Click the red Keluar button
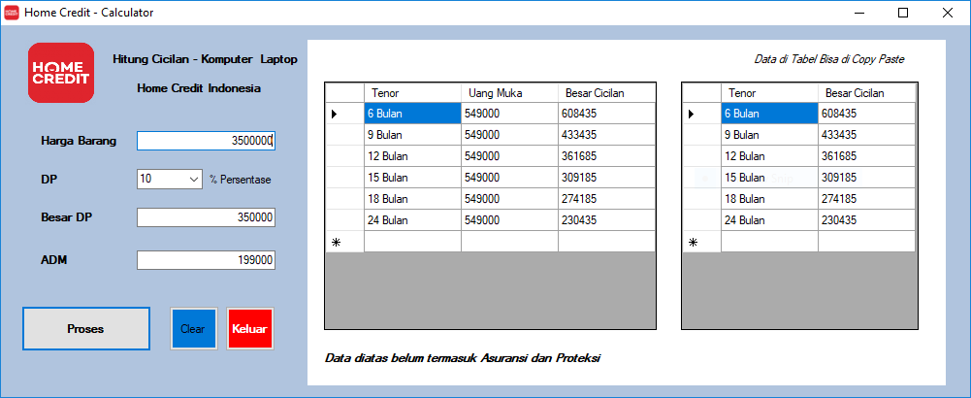Image resolution: width=971 pixels, height=398 pixels. tap(249, 328)
